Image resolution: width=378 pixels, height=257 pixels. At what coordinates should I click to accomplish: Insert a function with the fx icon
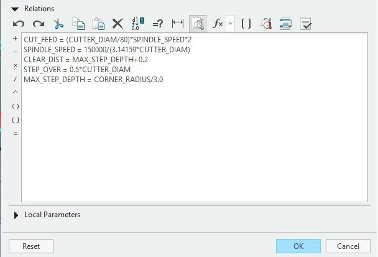click(x=218, y=24)
